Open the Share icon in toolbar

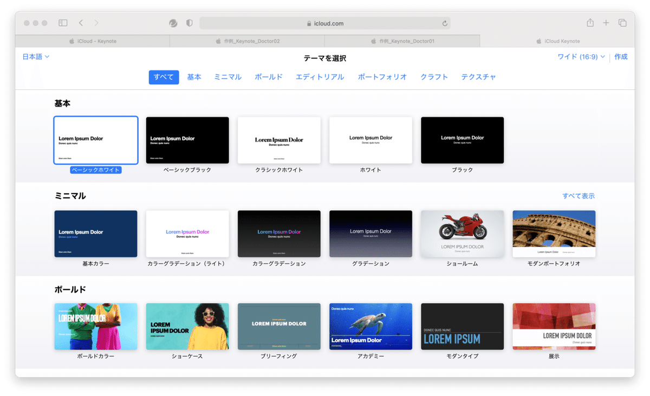pos(590,23)
